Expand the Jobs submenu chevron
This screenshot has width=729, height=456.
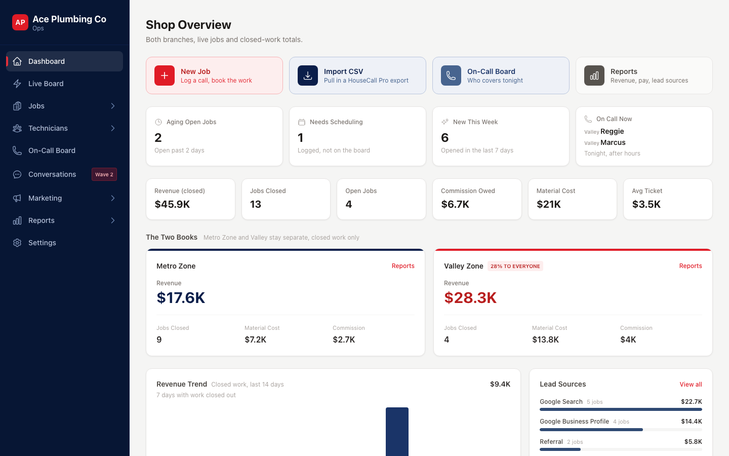click(x=113, y=106)
